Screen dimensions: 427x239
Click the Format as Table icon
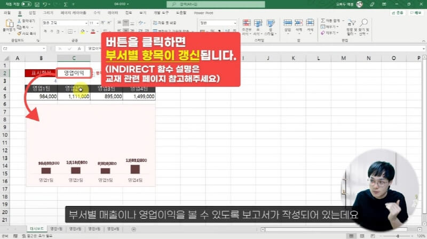tap(258, 23)
